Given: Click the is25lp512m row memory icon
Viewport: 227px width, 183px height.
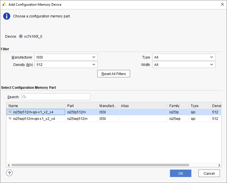Looking at the screenshot, I should [x=10, y=112].
